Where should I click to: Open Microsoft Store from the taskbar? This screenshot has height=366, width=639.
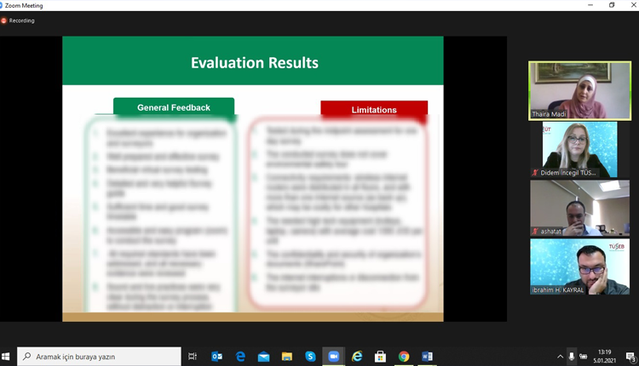pos(380,357)
